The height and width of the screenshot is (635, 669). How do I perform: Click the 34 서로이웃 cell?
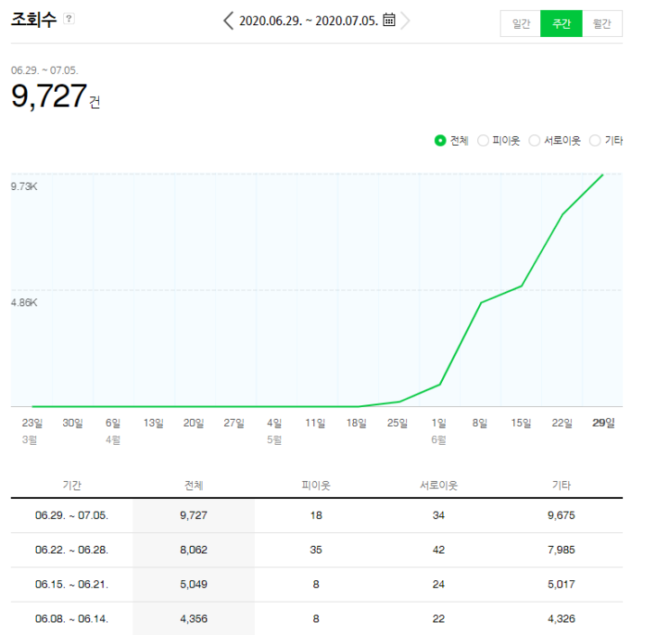[x=438, y=515]
